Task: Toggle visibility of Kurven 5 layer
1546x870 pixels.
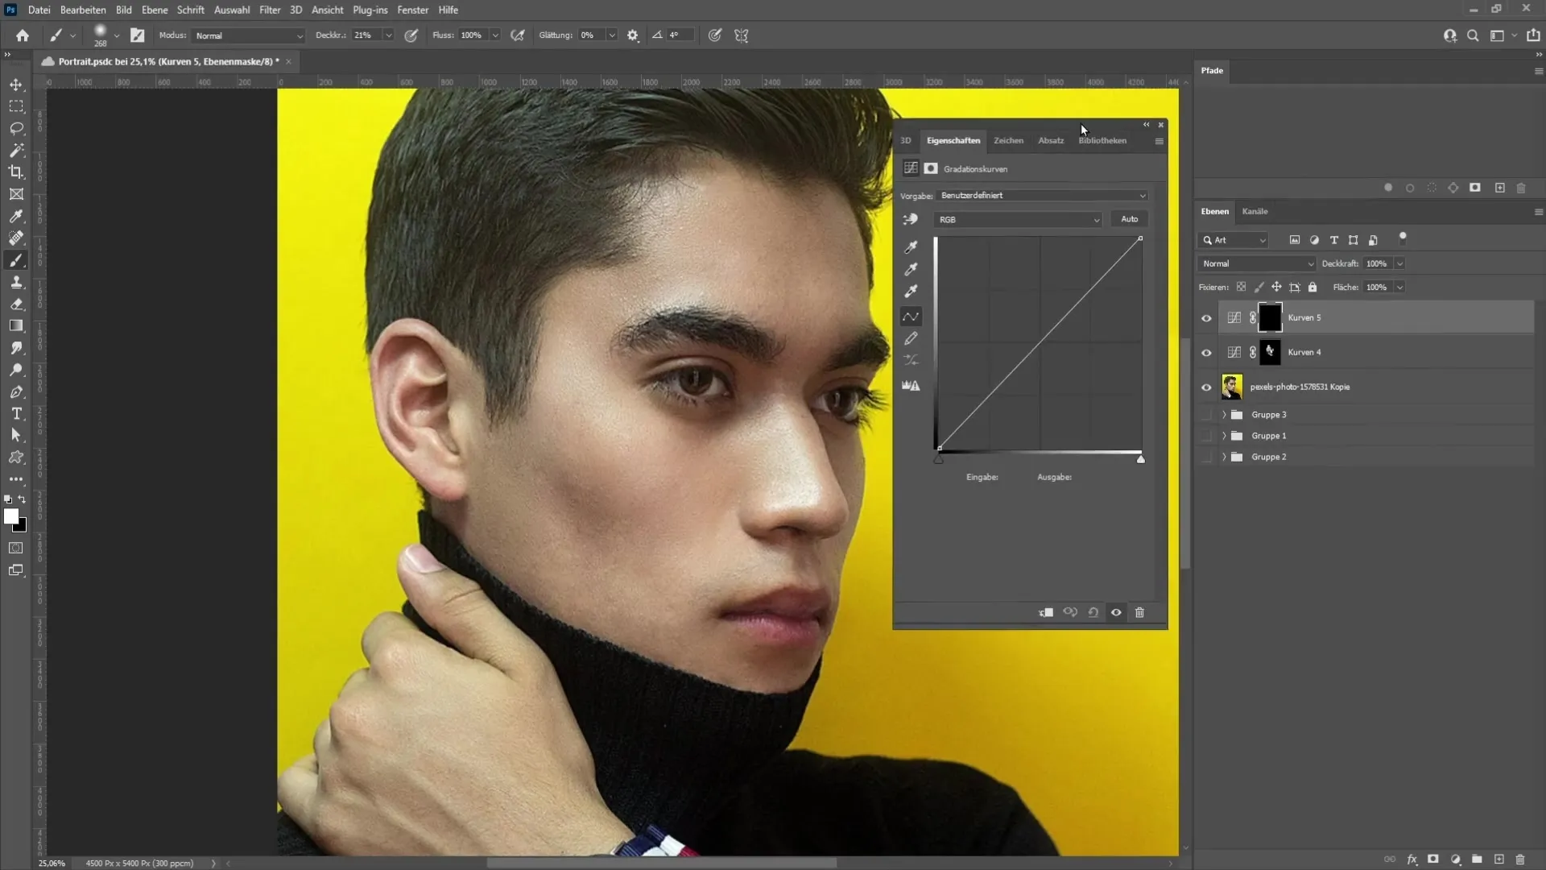Action: coord(1206,317)
